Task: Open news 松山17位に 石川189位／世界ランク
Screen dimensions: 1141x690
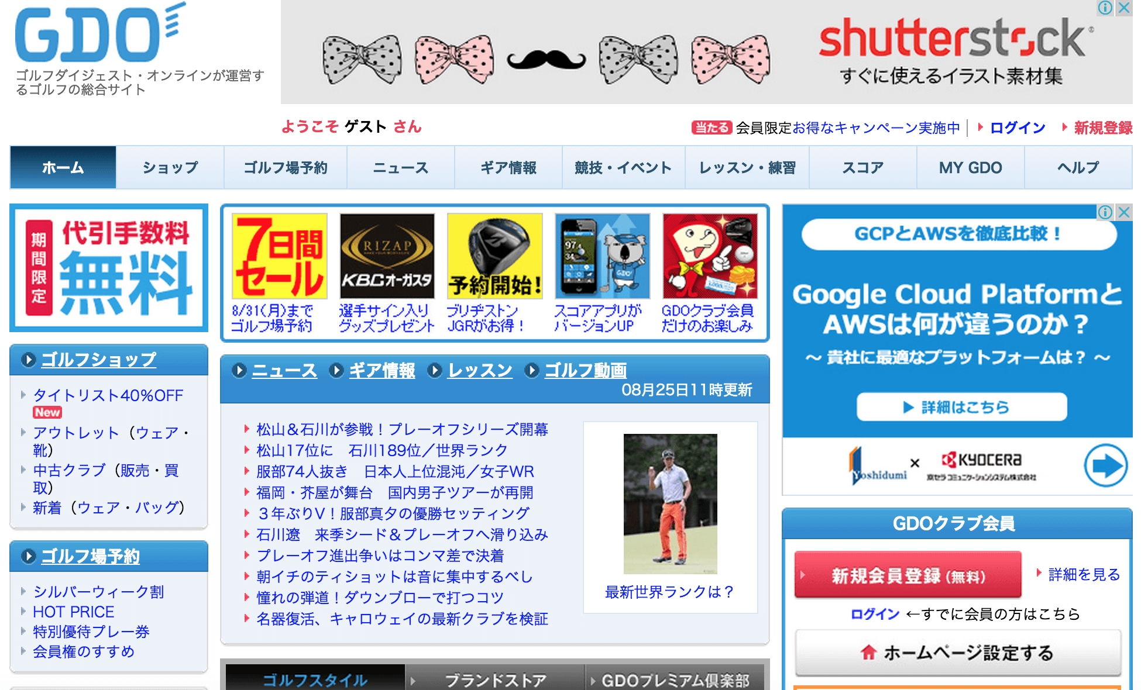Action: point(382,450)
